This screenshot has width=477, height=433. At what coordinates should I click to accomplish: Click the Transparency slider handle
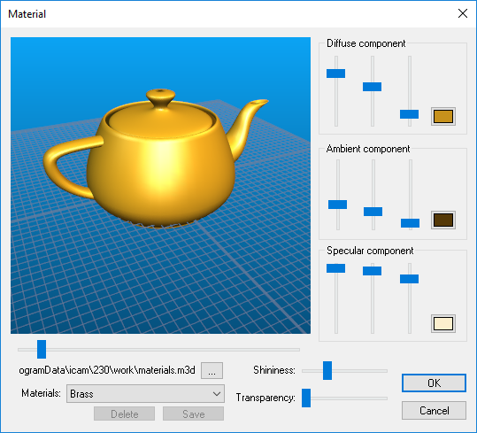[x=306, y=398]
